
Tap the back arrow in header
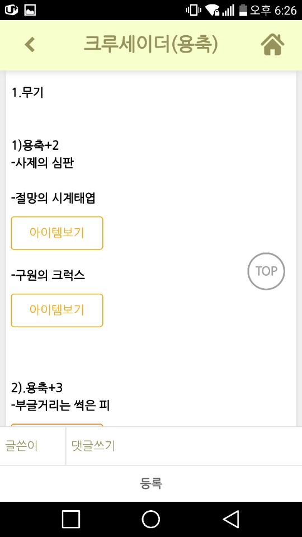(x=30, y=45)
